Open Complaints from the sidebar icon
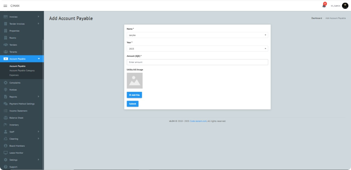Screen dimensions: 351x170 pos(5,83)
